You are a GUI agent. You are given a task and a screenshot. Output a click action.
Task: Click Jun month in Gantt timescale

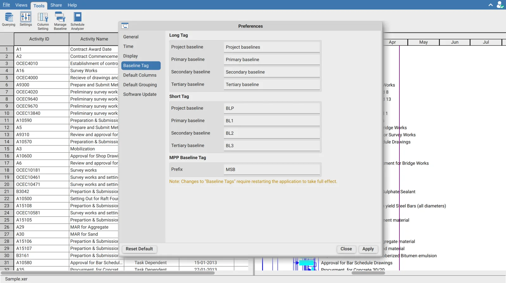click(x=454, y=42)
